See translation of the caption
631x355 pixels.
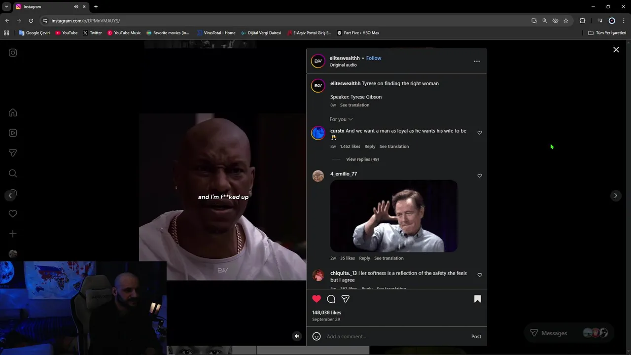pos(354,105)
